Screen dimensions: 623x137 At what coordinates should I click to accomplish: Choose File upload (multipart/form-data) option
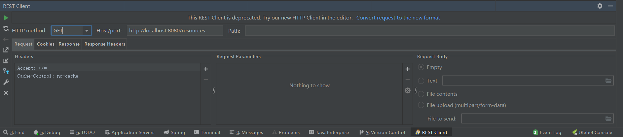(x=421, y=105)
